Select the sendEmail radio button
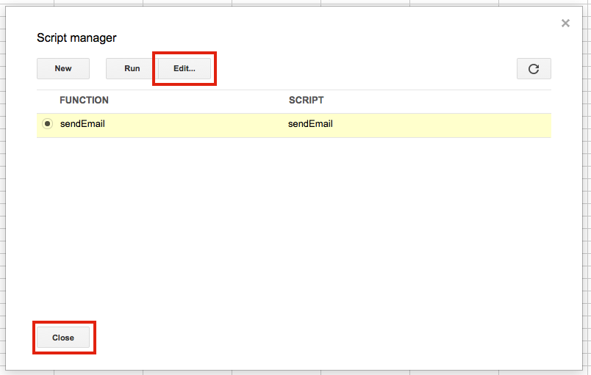Viewport: 591px width, 375px height. [x=48, y=124]
